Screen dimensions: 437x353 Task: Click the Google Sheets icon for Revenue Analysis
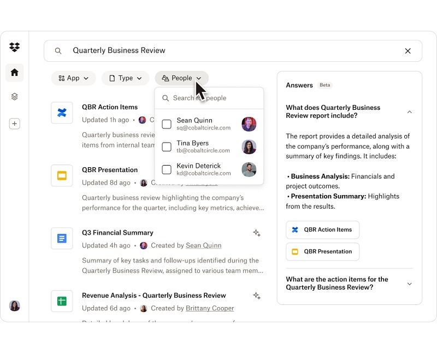[62, 301]
